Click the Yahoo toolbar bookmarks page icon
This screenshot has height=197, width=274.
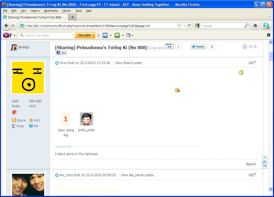pyautogui.click(x=128, y=35)
